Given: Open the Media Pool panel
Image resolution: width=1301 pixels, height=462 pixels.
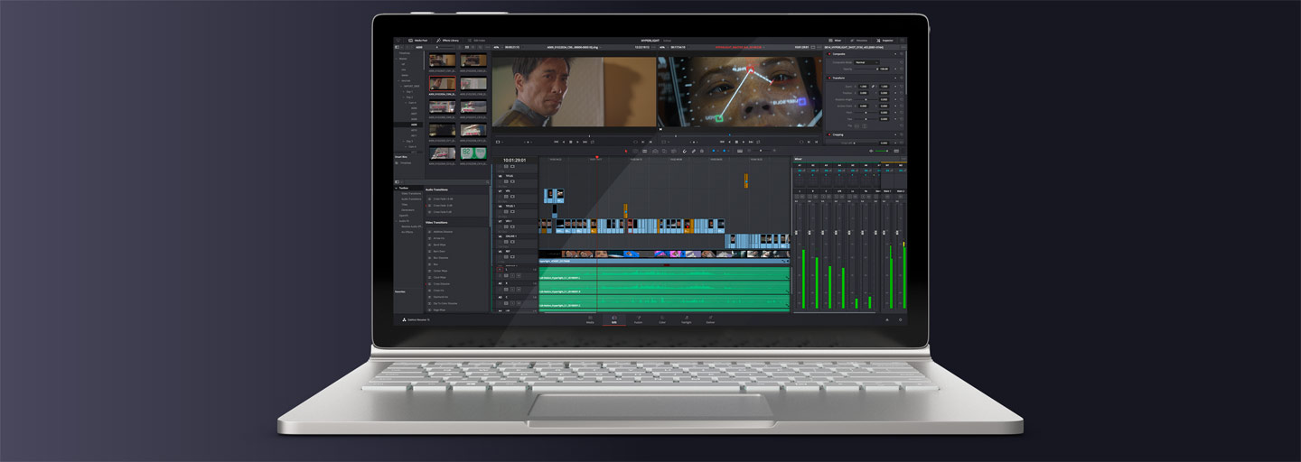Looking at the screenshot, I should pos(419,41).
